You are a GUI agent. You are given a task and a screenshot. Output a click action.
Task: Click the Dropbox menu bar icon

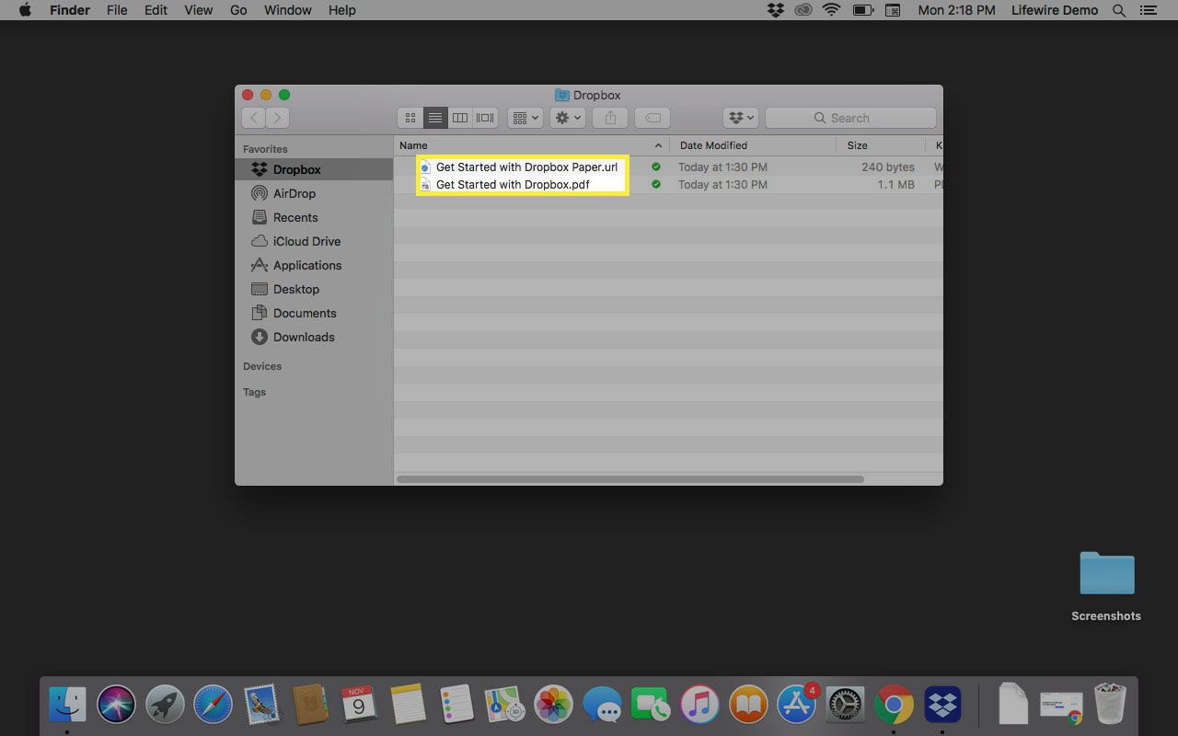[x=776, y=10]
